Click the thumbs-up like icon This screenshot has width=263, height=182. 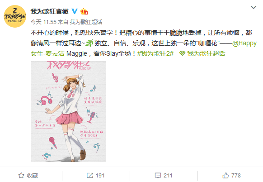point(225,176)
